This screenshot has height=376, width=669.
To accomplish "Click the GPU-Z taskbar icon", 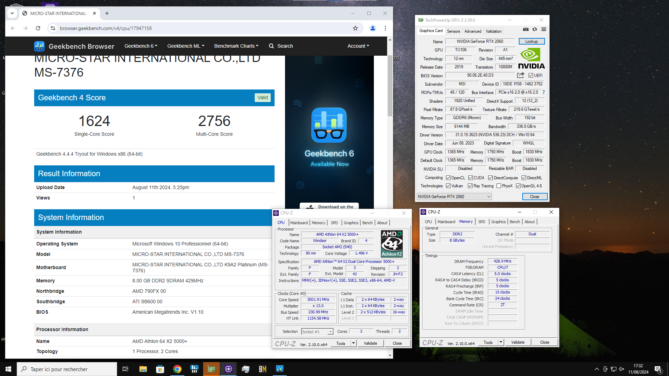I will tap(212, 369).
